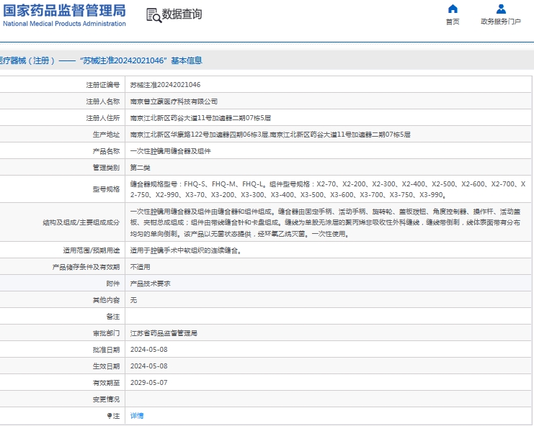Click the 产品技术要求 attachment value
534x426 pixels.
[150, 284]
